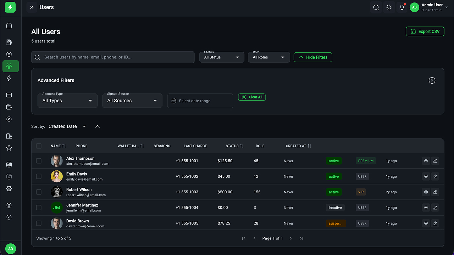
Task: Click the notifications bell icon
Action: [x=402, y=7]
